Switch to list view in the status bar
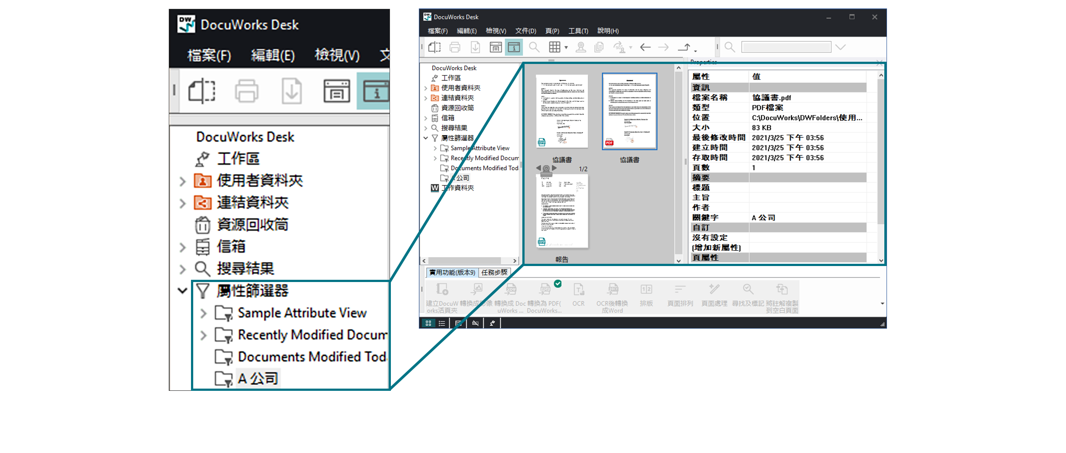Viewport: 1066px width, 453px height. (442, 323)
